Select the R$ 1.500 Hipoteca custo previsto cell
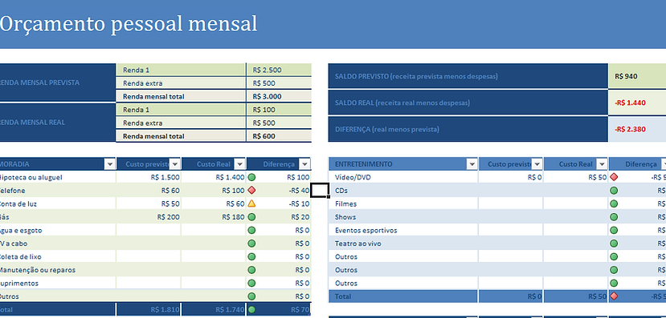Image resolution: width=666 pixels, height=318 pixels. (149, 177)
